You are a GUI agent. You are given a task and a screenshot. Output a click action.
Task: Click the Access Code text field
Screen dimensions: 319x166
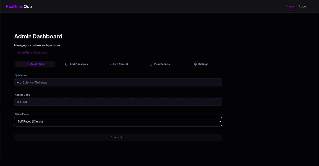[x=118, y=102]
